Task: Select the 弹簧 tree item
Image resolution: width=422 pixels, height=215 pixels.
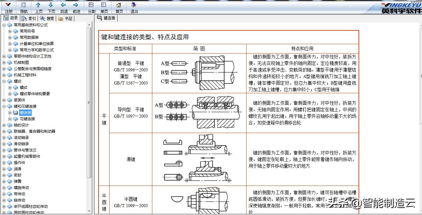Action: (x=17, y=182)
